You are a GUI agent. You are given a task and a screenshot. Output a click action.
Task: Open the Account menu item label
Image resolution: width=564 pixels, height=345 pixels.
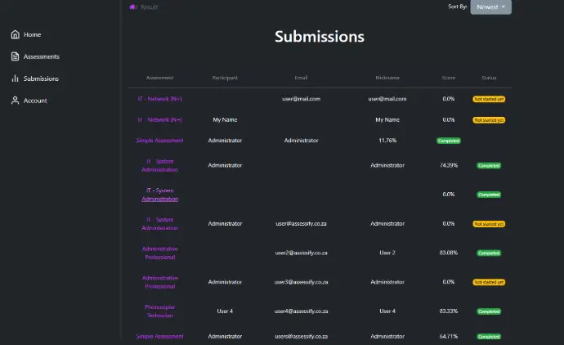[x=35, y=101]
